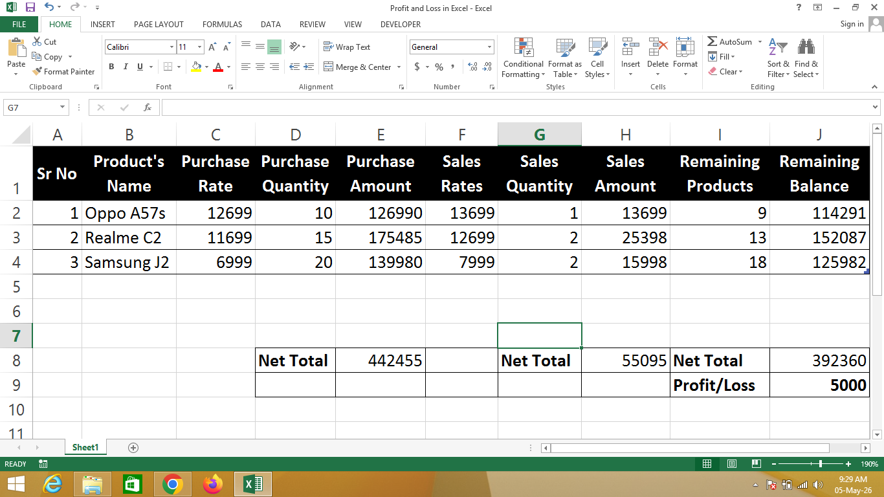The image size is (884, 497).
Task: Toggle Middle Align
Action: pyautogui.click(x=260, y=47)
